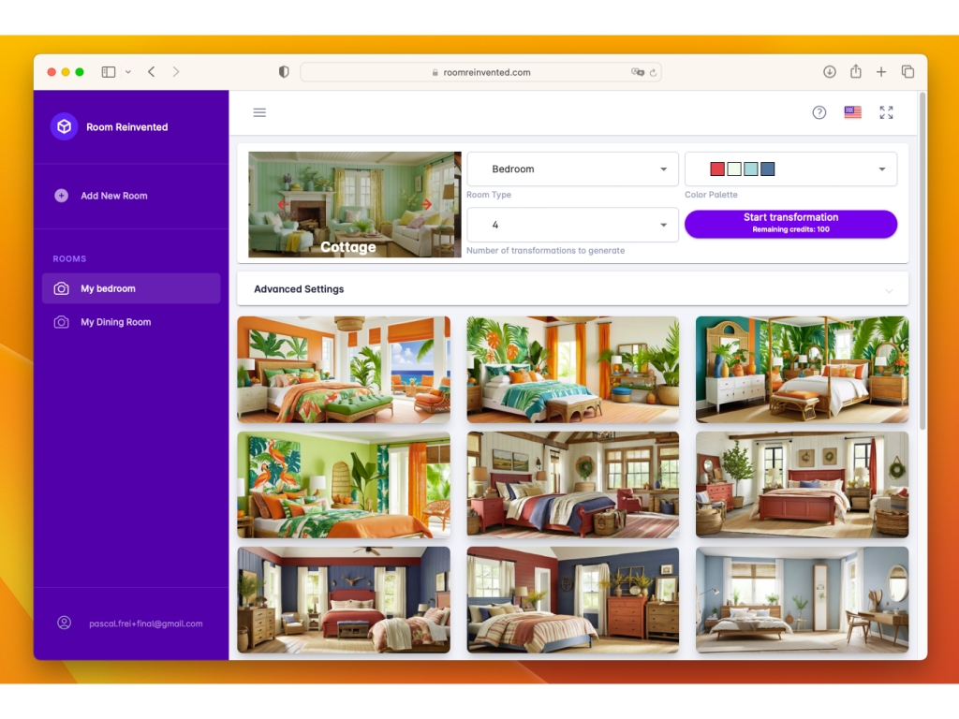Select My Dining Room in the rooms list
This screenshot has width=959, height=719.
(x=131, y=322)
